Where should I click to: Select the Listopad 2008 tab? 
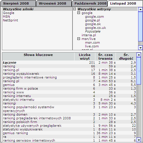click(125, 3)
